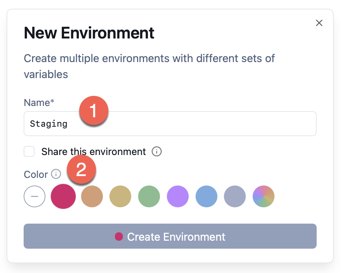Pick the green color swatch
This screenshot has height=273, width=341.
pyautogui.click(x=149, y=196)
